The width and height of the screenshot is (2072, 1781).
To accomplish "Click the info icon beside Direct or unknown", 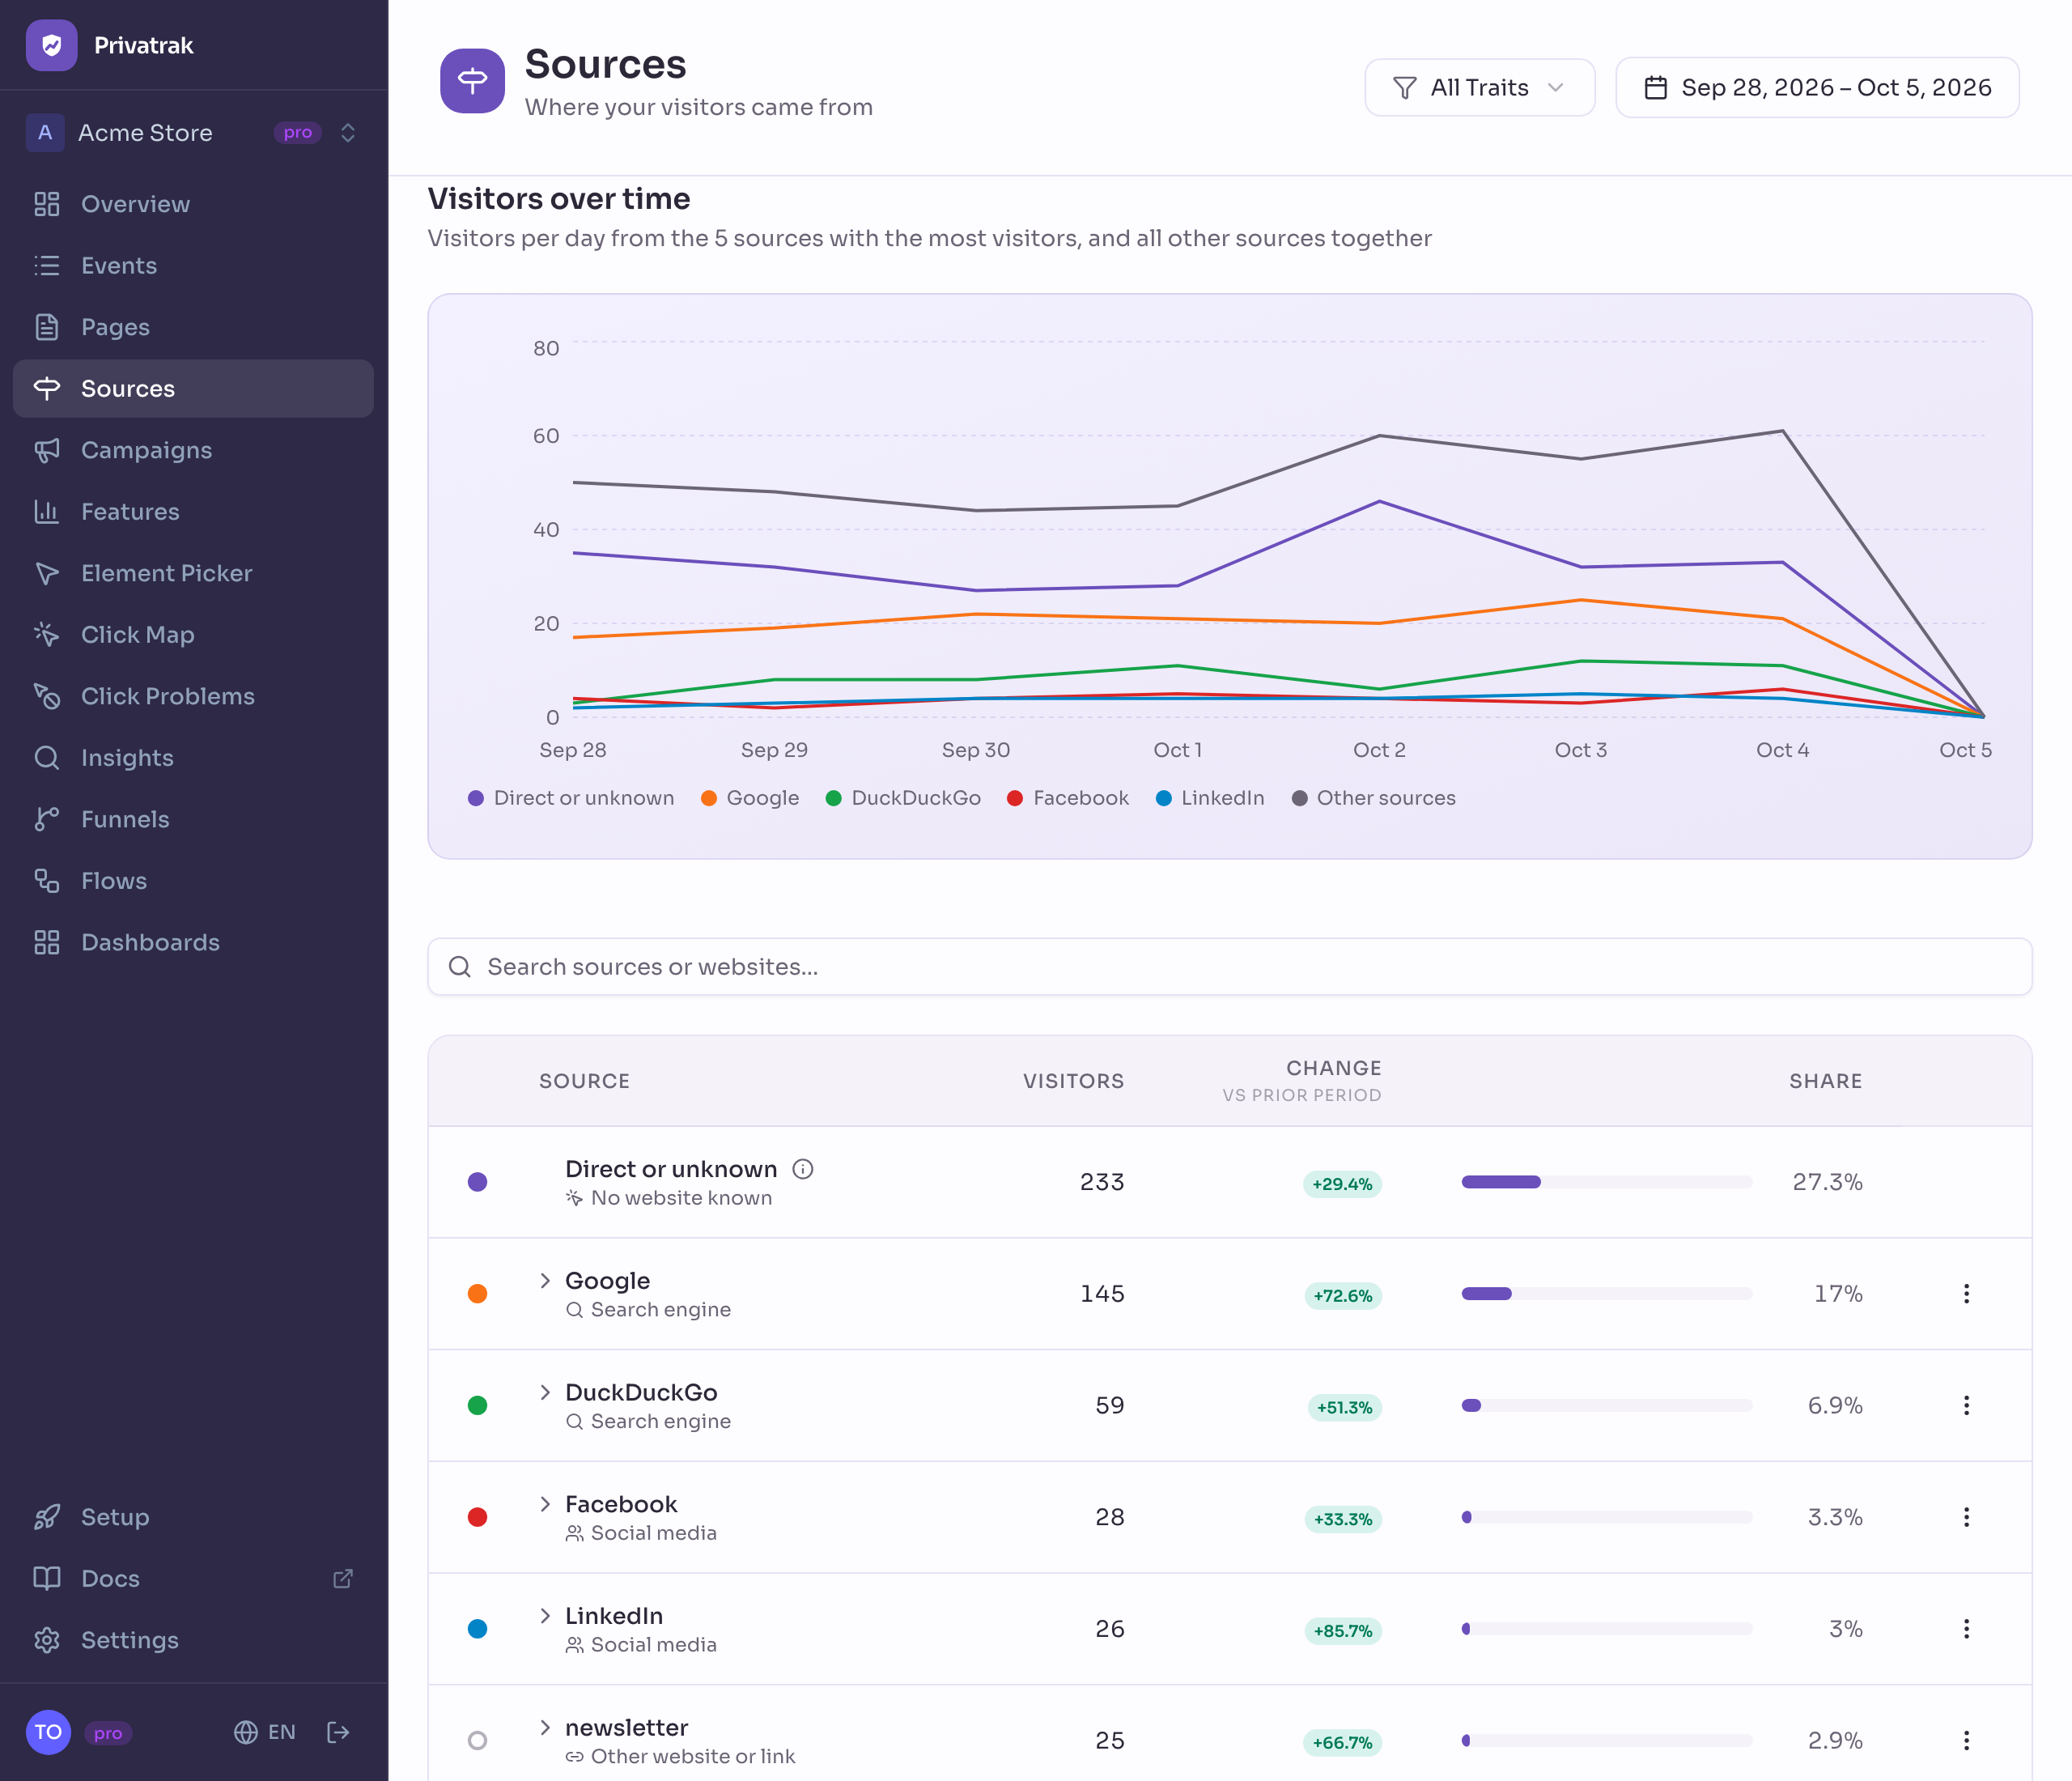I will coord(803,1169).
